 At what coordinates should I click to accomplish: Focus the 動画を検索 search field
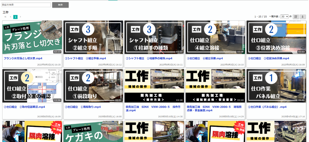[26, 5]
